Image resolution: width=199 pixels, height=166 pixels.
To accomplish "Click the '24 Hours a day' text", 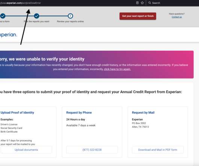I will 75,119.
